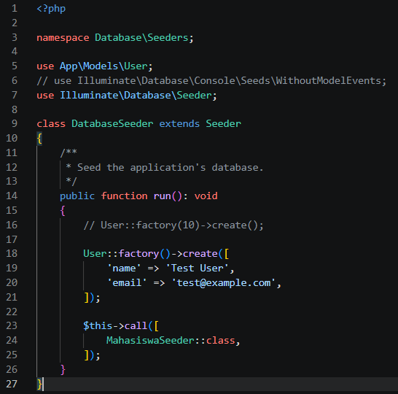Click the commented User::factory(10) line
Image resolution: width=398 pixels, height=394 pixels.
tap(173, 225)
